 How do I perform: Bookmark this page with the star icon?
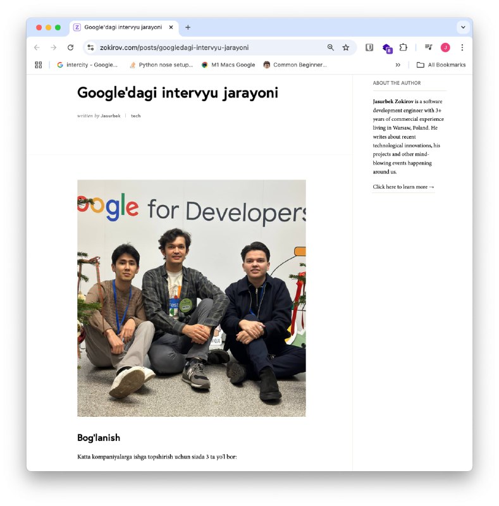pyautogui.click(x=346, y=47)
